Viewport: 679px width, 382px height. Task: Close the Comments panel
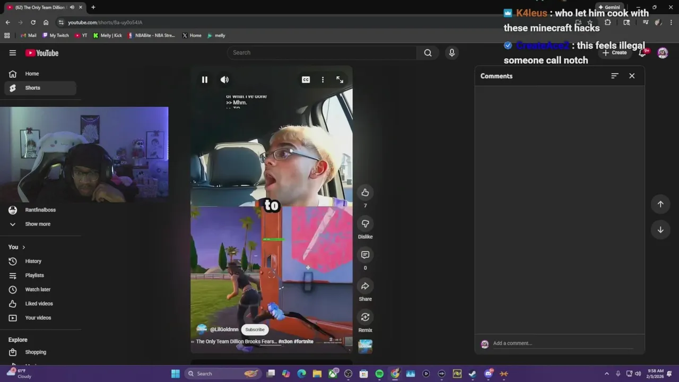click(x=632, y=76)
